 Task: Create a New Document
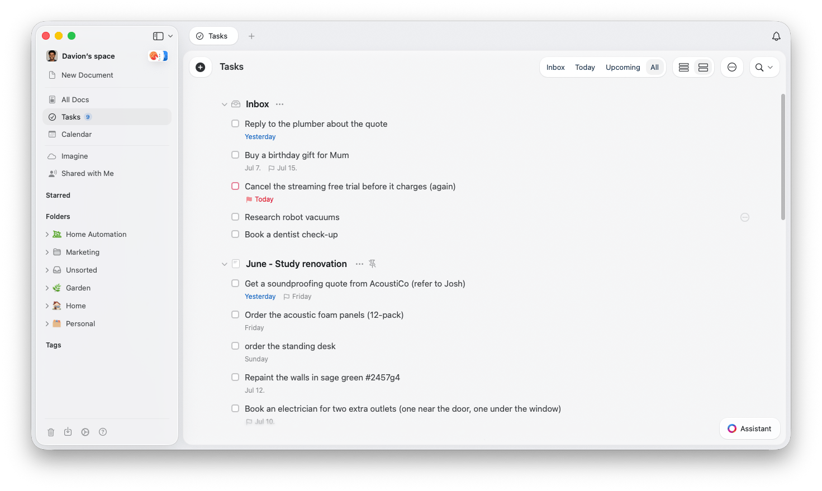[x=107, y=75]
